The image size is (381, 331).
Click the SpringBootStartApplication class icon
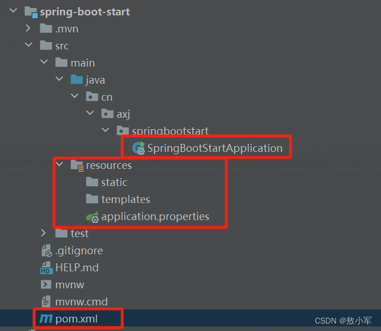139,148
